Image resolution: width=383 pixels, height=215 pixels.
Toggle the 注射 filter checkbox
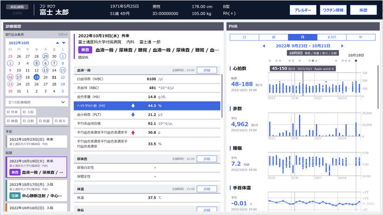pos(24,121)
